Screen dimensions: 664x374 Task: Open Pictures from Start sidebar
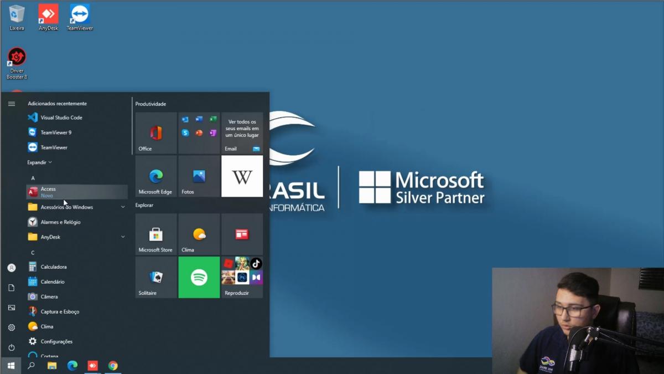pyautogui.click(x=11, y=308)
